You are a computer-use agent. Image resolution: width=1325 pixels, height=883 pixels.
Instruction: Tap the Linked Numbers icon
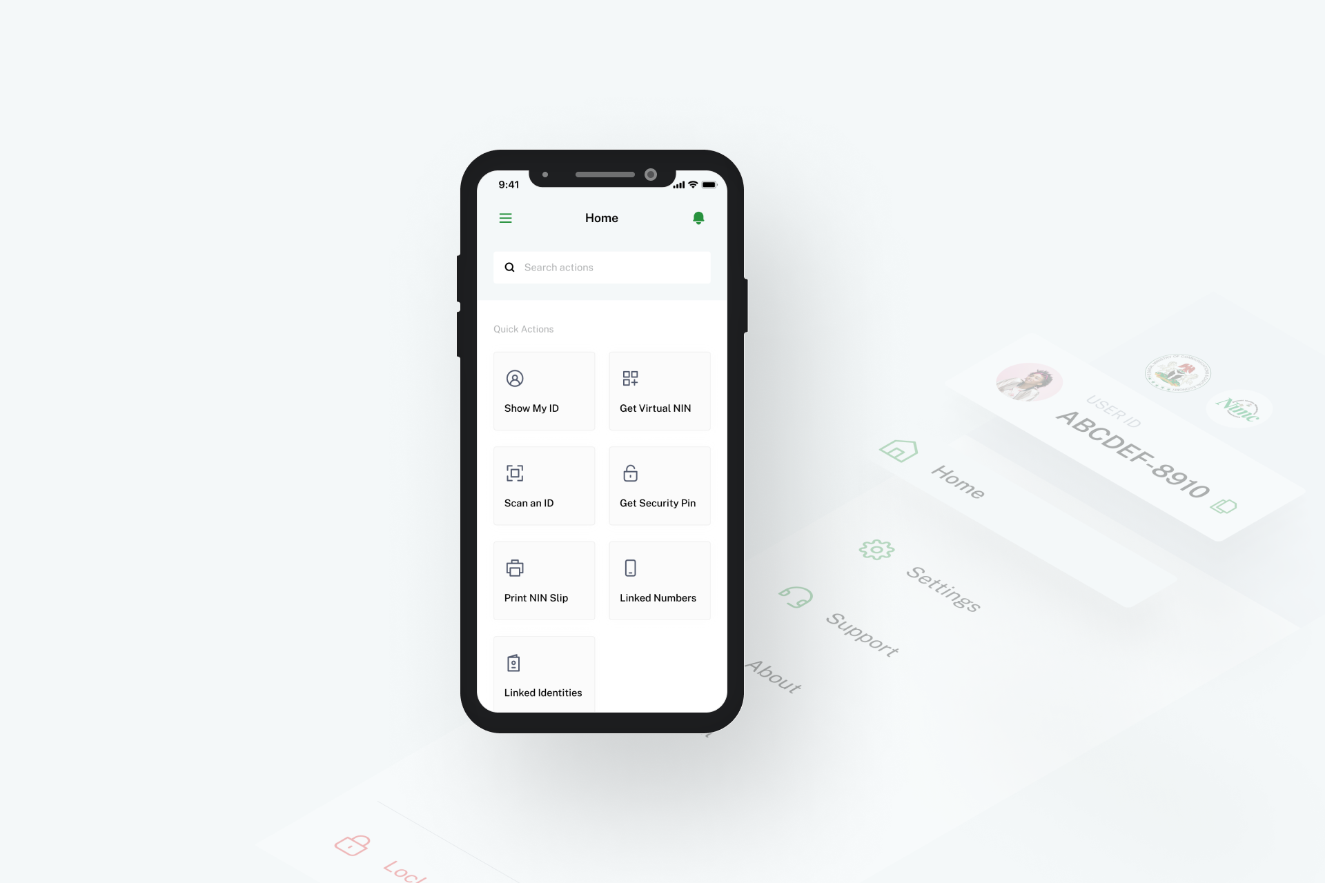click(630, 566)
